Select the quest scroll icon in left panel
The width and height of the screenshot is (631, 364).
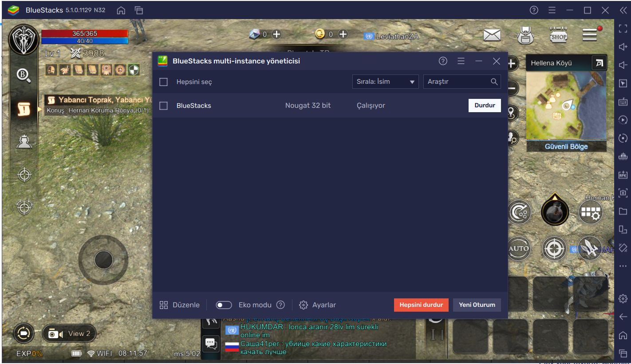pyautogui.click(x=24, y=108)
